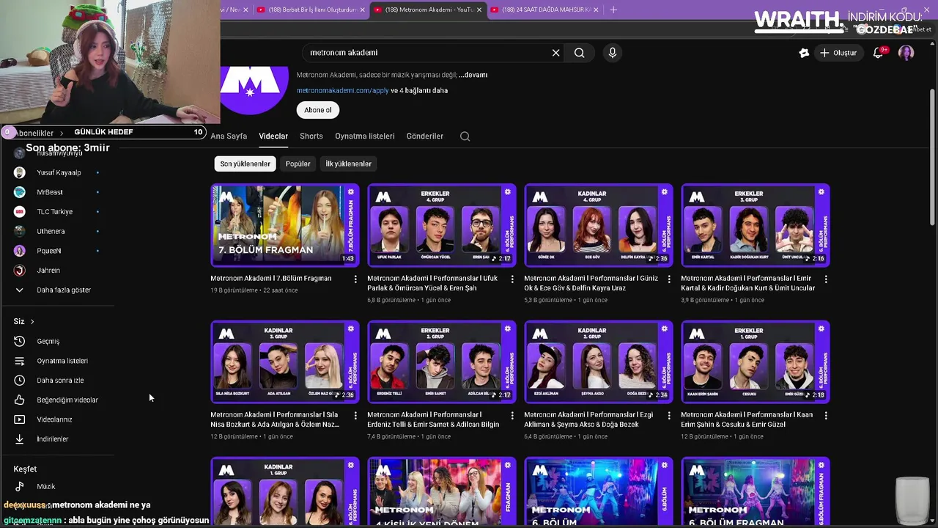
Task: Open the Oynatma listeleri channel tab
Action: [365, 136]
